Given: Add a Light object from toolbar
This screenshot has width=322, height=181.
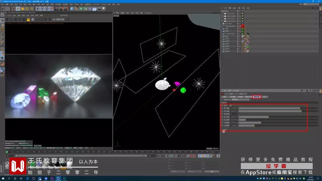Looking at the screenshot, I should pos(104,9).
